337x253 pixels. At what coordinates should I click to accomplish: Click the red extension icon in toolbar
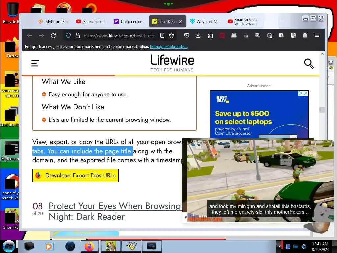[222, 35]
